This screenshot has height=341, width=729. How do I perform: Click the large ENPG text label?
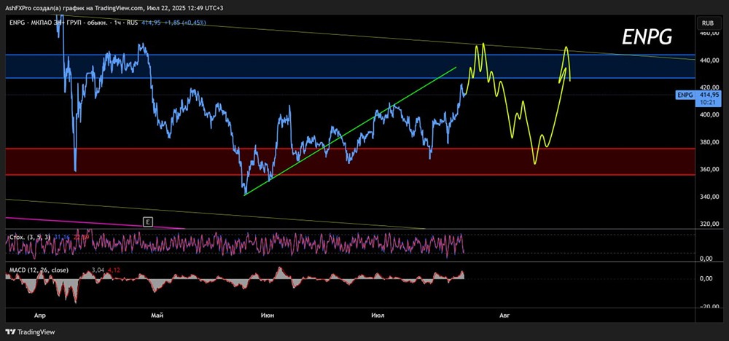[x=647, y=38]
